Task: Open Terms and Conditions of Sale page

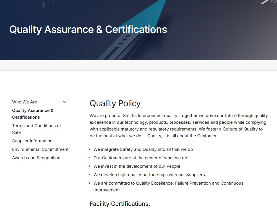Action: point(36,129)
